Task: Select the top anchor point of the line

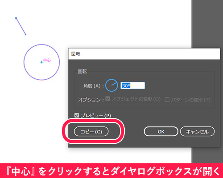Action: [x=16, y=18]
